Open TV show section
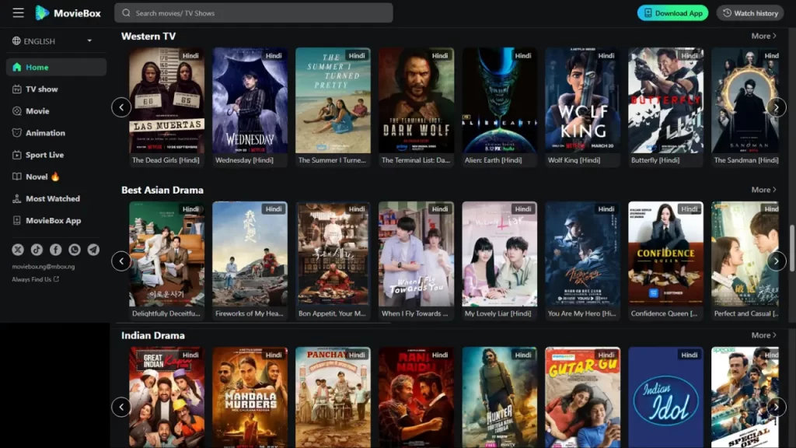Viewport: 796px width, 448px height. click(x=56, y=89)
